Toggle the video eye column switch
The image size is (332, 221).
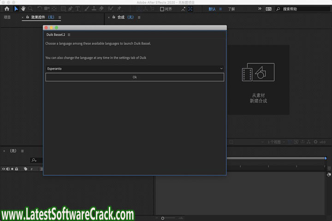(x=4, y=169)
